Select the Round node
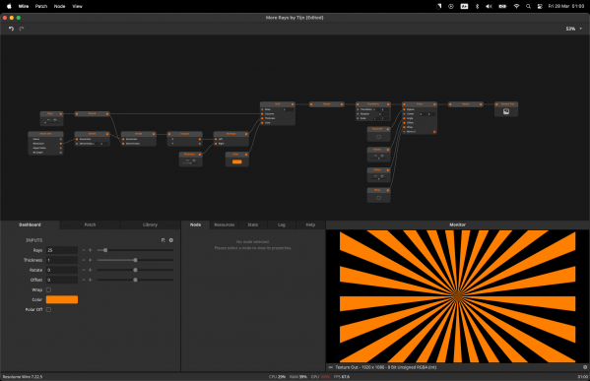This screenshot has height=381, width=590. point(92,113)
